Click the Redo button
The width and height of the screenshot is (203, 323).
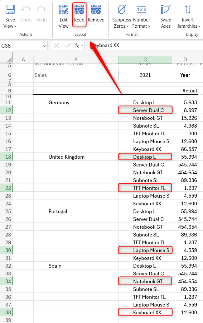pyautogui.click(x=41, y=14)
